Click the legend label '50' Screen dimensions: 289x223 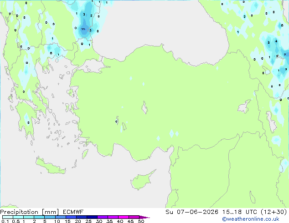click(141, 221)
